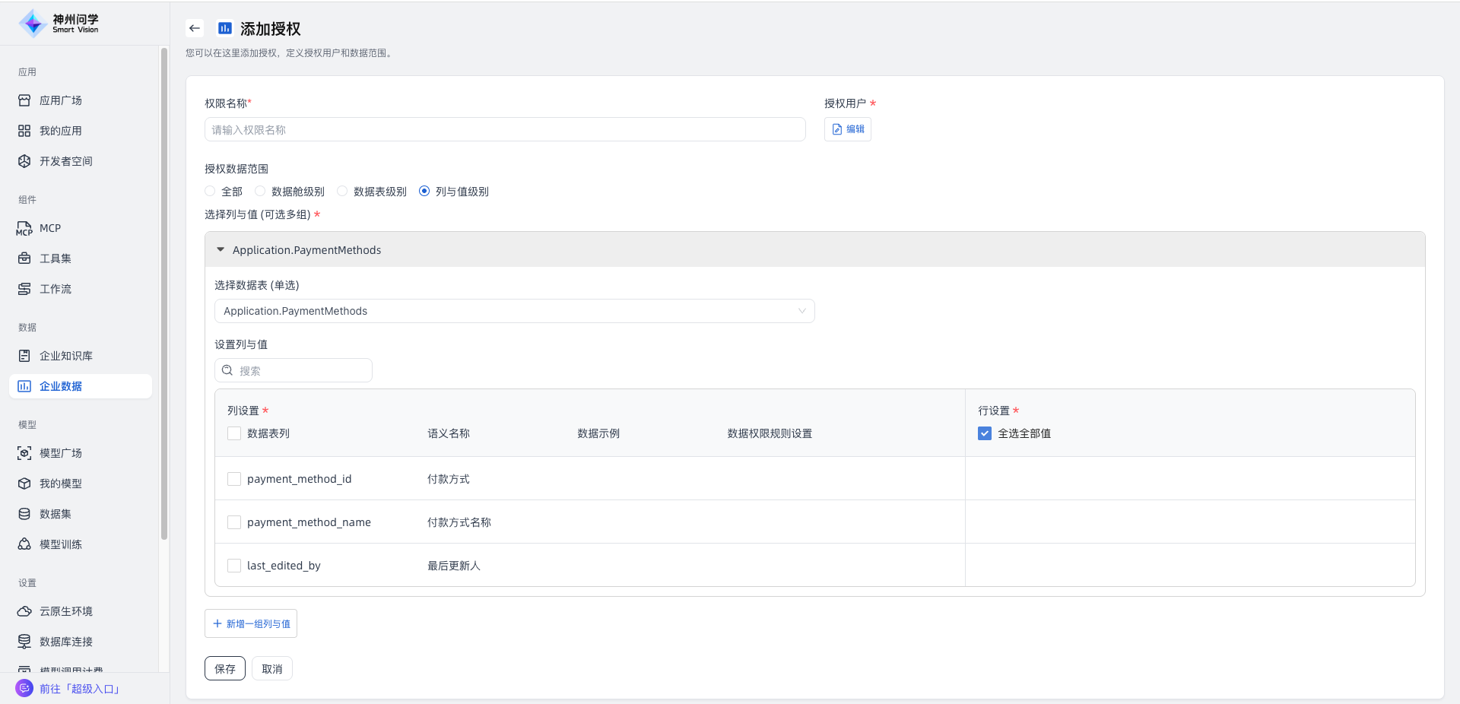The width and height of the screenshot is (1460, 704).
Task: Open 工作流 workflow icon
Action: [24, 289]
